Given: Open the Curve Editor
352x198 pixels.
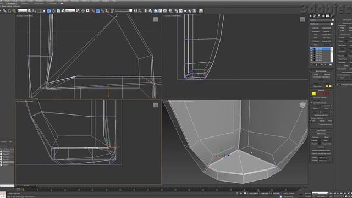Looking at the screenshot, I should click(x=160, y=11).
